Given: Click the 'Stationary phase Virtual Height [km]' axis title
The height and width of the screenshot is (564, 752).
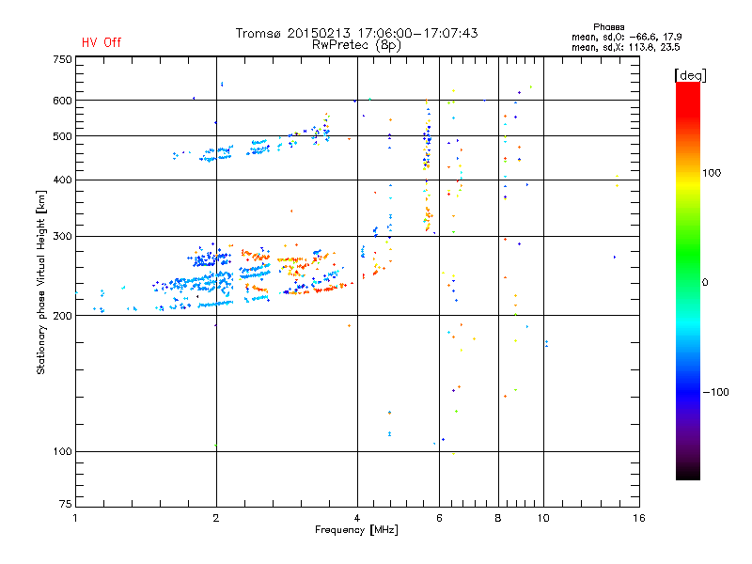Looking at the screenshot, I should 40,282.
